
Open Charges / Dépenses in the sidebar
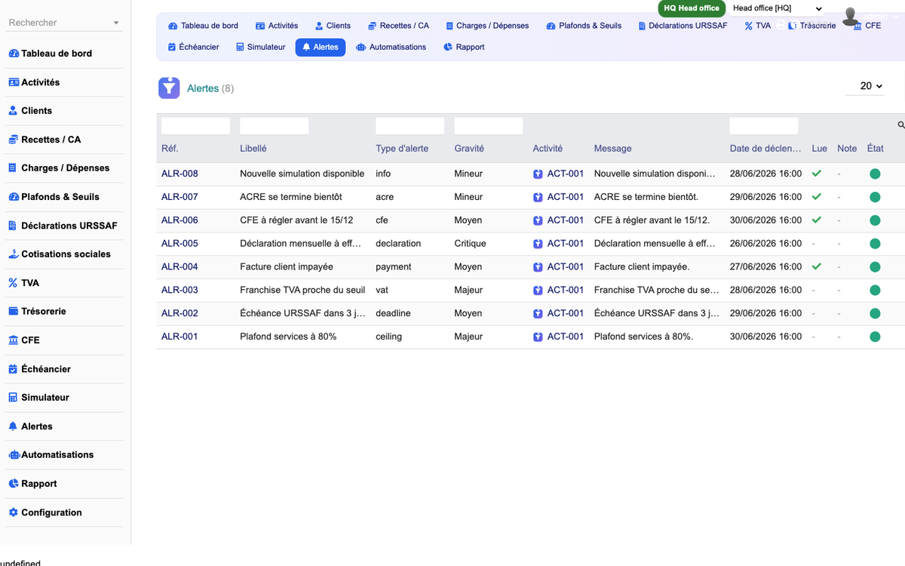(x=64, y=168)
